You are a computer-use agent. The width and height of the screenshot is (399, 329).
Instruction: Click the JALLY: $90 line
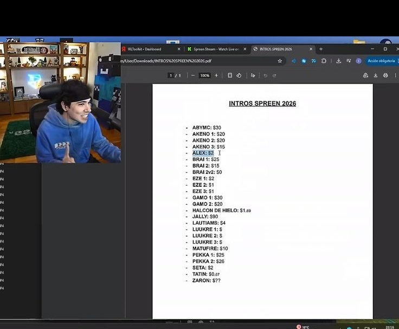205,217
